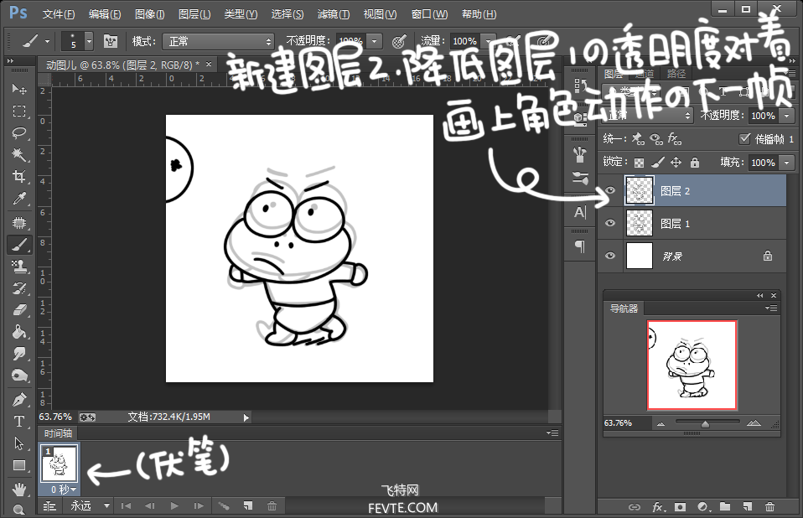
Task: Open the 图层(L) menu
Action: (x=194, y=13)
